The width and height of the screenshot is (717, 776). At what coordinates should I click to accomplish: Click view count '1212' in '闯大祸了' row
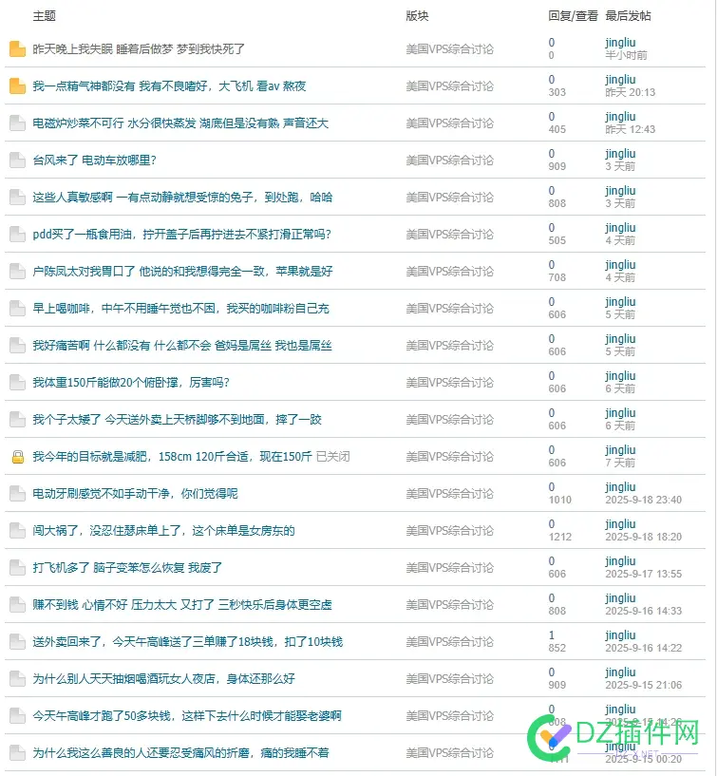pos(559,537)
